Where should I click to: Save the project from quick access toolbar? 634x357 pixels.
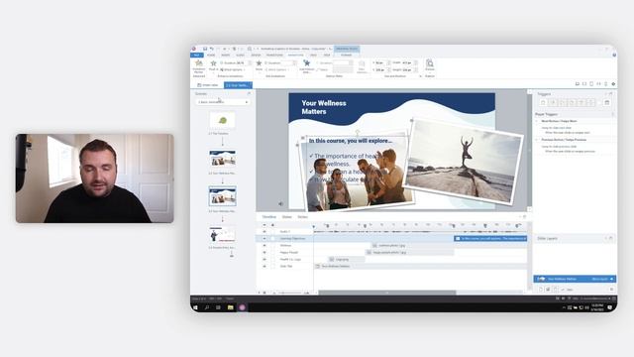click(x=205, y=49)
